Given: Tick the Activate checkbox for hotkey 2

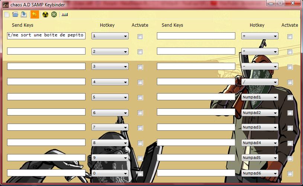Looking at the screenshot, I should click(x=140, y=52).
